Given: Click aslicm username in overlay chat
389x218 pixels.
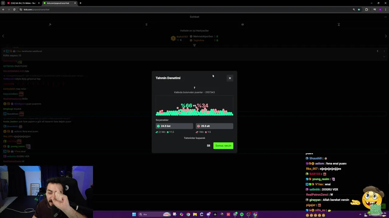Looking at the screenshot, I should click(319, 163).
